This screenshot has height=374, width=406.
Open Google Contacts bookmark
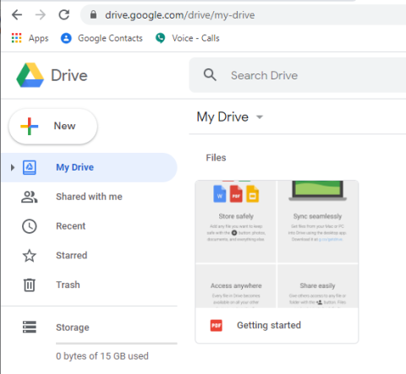tap(101, 38)
